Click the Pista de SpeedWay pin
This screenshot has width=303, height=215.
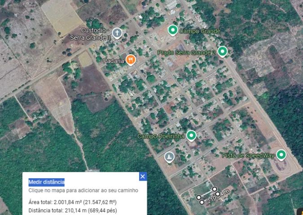point(281,155)
